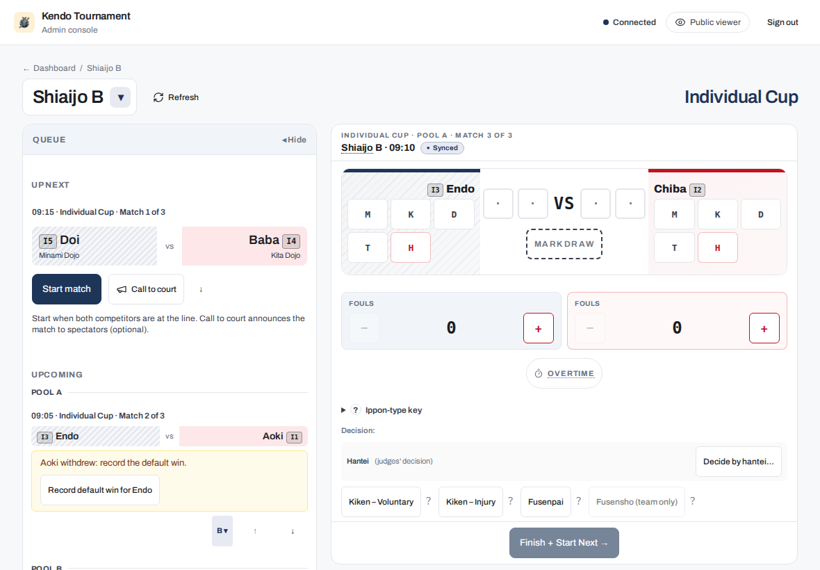
Task: Click Endo name in Pool A queue
Action: coord(67,436)
